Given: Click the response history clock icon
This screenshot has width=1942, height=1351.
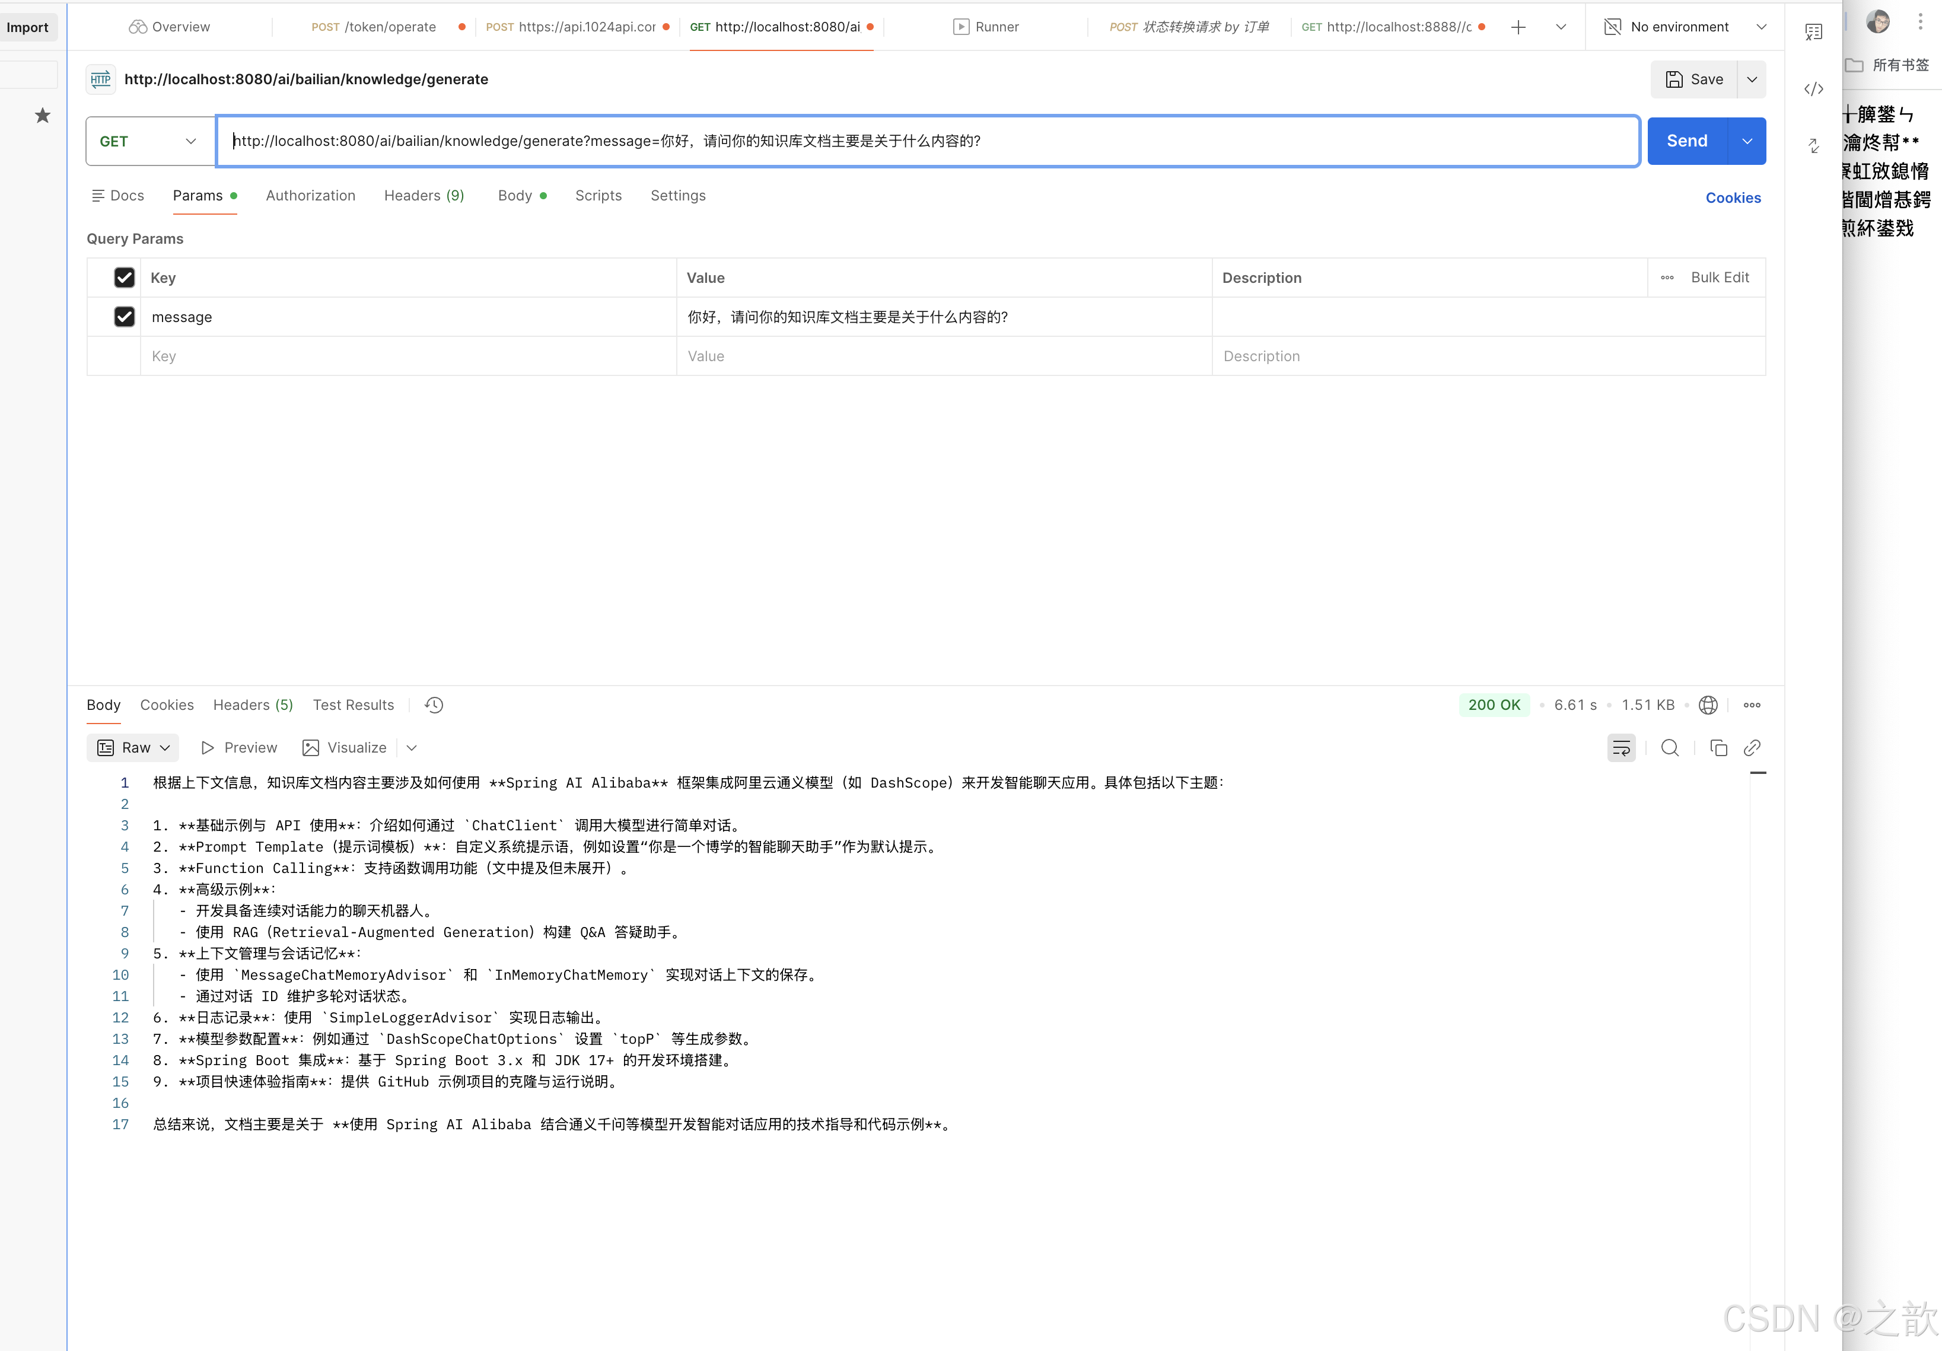Looking at the screenshot, I should [x=434, y=705].
